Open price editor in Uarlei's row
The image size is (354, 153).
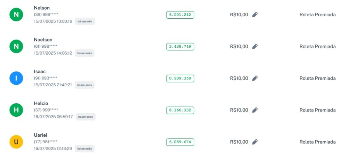(255, 142)
